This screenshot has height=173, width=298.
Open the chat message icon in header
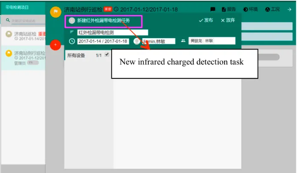click(x=213, y=9)
